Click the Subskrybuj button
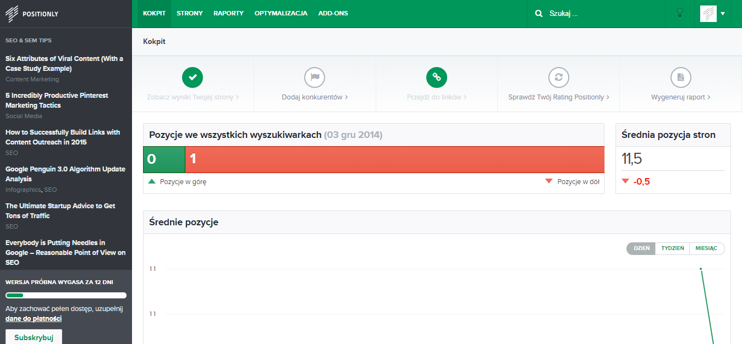This screenshot has height=344, width=742. tap(34, 337)
